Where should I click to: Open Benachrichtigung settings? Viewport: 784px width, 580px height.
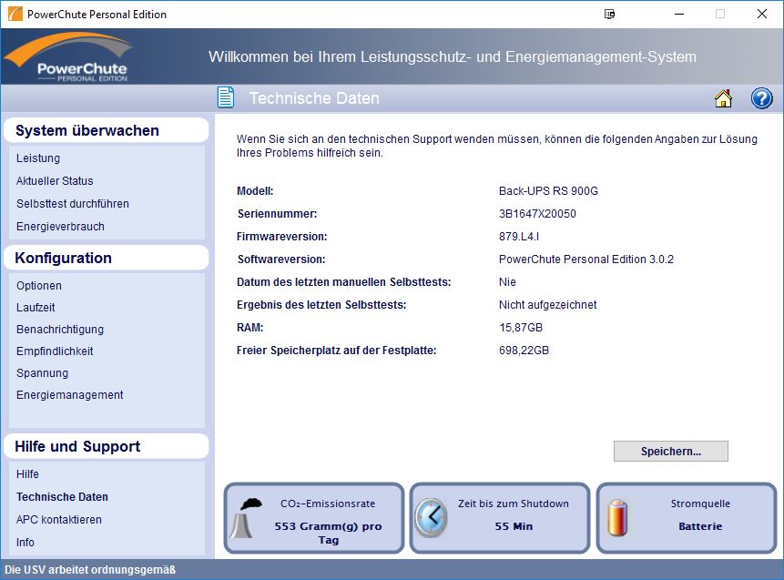pyautogui.click(x=60, y=330)
